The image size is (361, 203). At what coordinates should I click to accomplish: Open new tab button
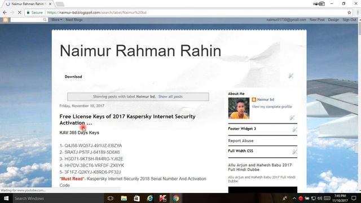tap(60, 4)
